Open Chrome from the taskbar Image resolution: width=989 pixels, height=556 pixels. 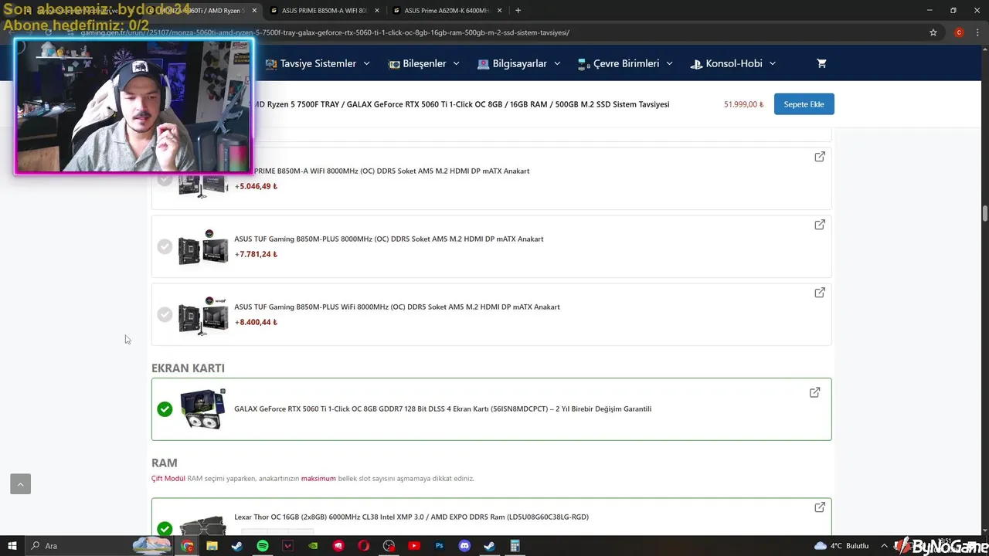pos(188,546)
